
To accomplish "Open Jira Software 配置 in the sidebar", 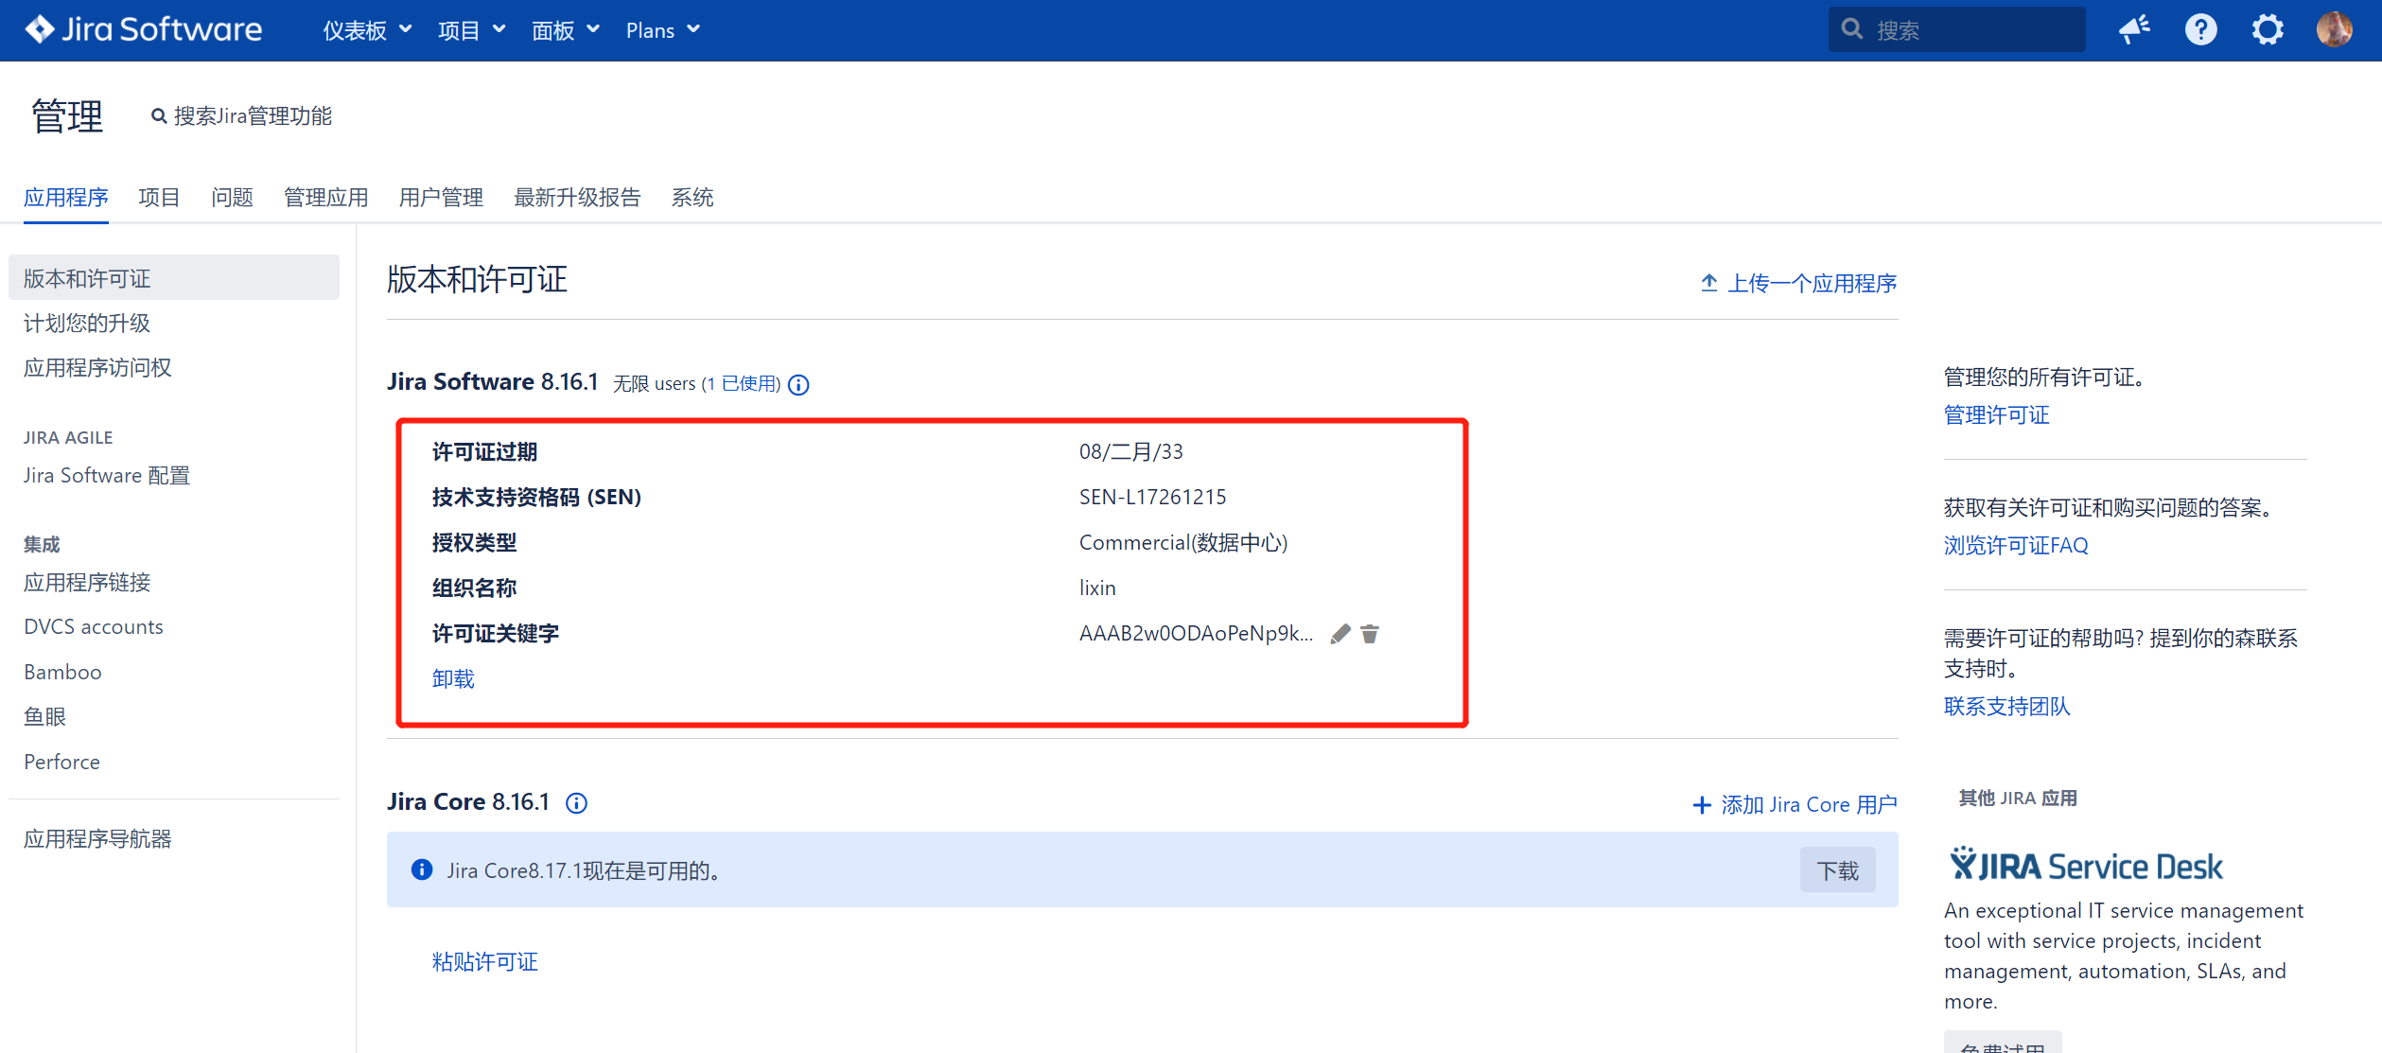I will pos(107,476).
